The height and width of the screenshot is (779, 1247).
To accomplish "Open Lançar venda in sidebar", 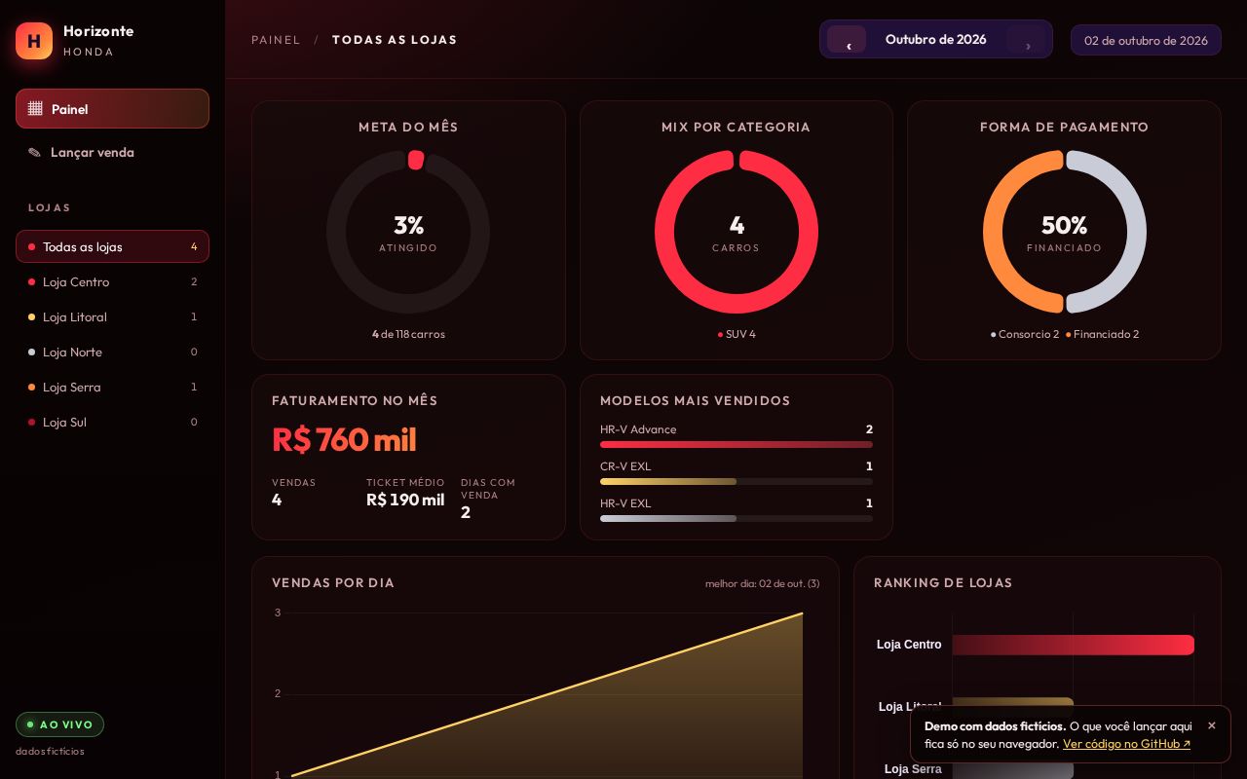I will click(x=112, y=152).
